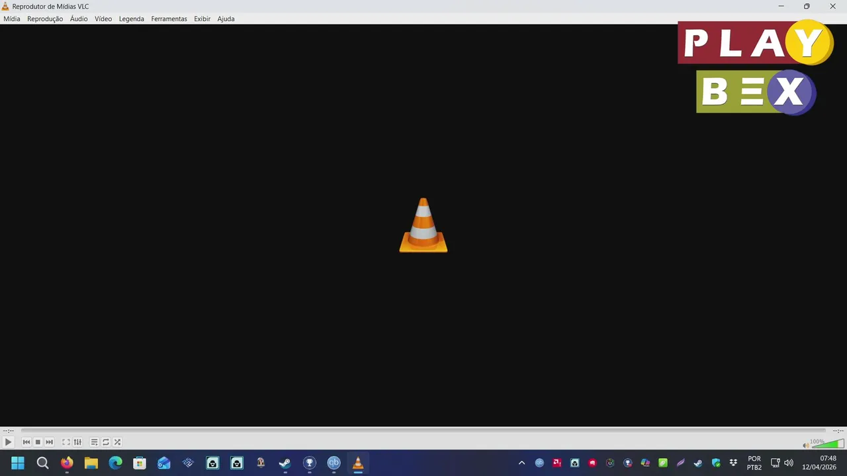Adjust the green volume slider
Screen dimensions: 847x476
(827, 444)
